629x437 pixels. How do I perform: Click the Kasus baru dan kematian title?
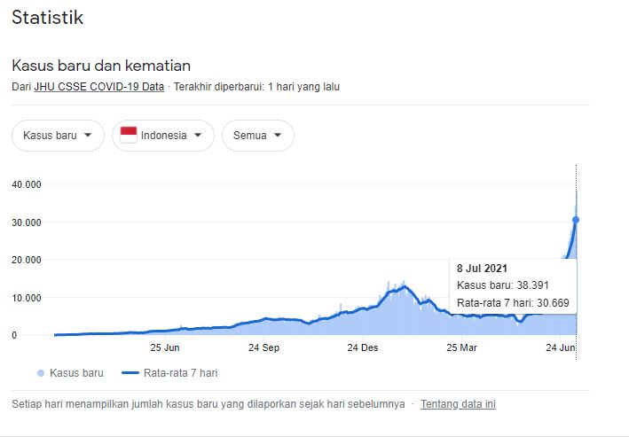(100, 66)
